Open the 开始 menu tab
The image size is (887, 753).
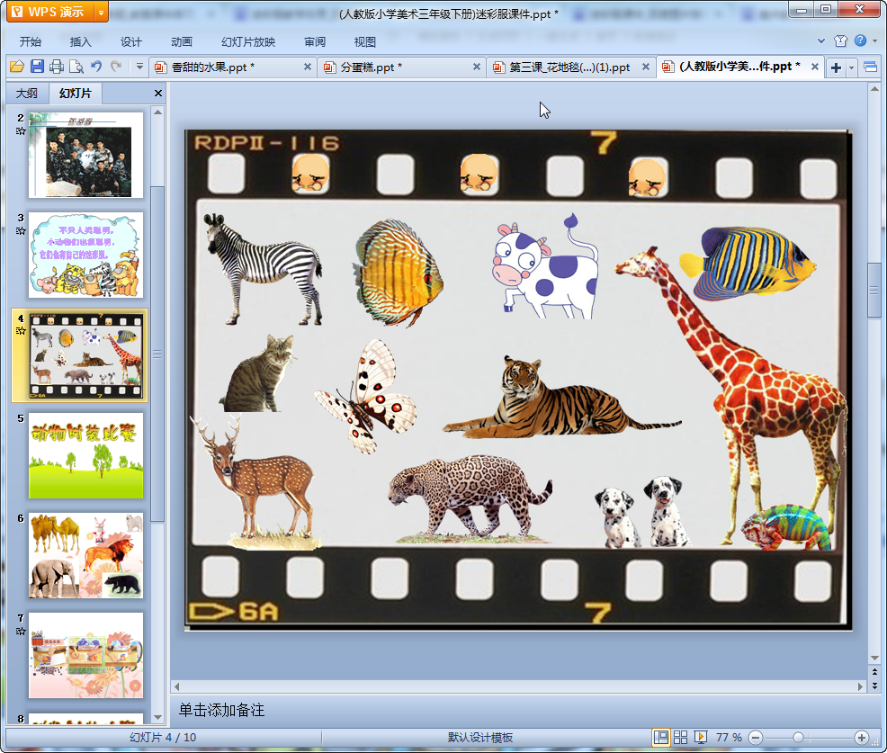pyautogui.click(x=30, y=42)
